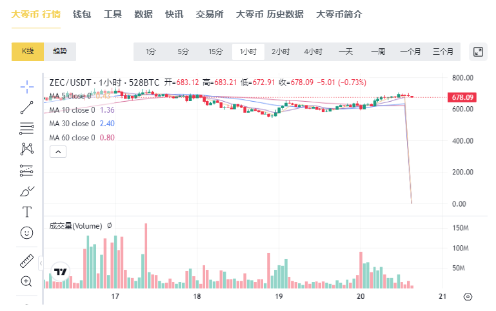The image size is (496, 311).
Task: Activate the zoom in tool
Action: (x=26, y=281)
